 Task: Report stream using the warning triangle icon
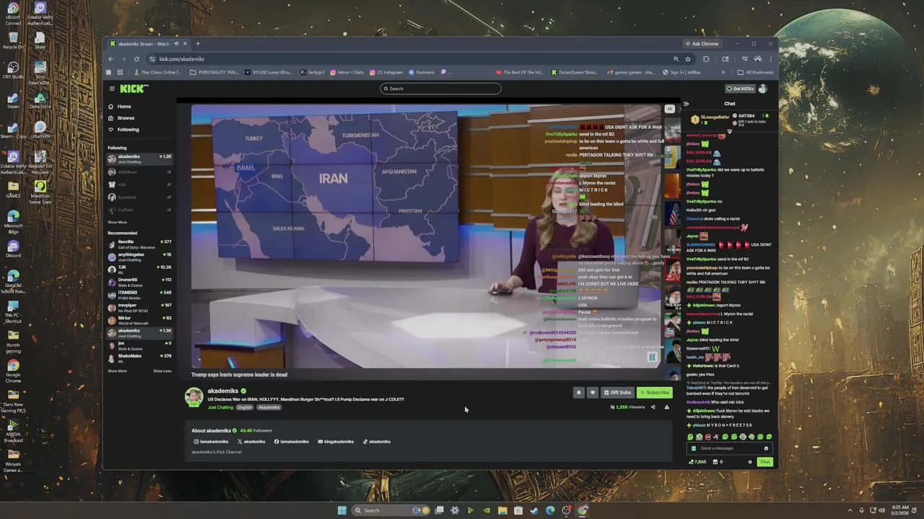click(x=666, y=407)
